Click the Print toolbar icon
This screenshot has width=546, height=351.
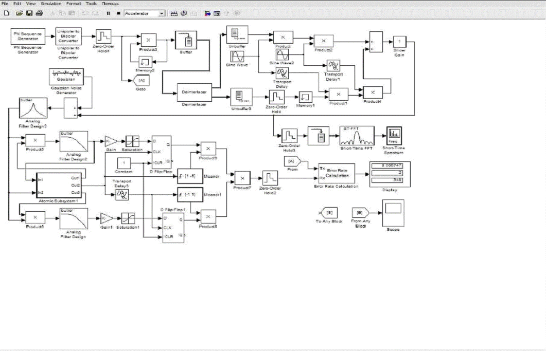pyautogui.click(x=39, y=13)
